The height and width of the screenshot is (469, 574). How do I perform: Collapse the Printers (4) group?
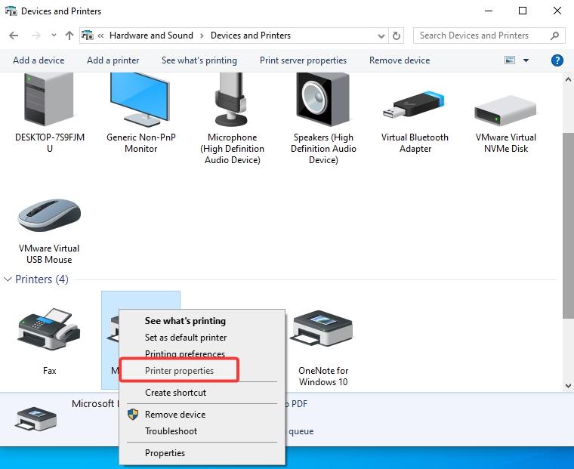coord(8,279)
